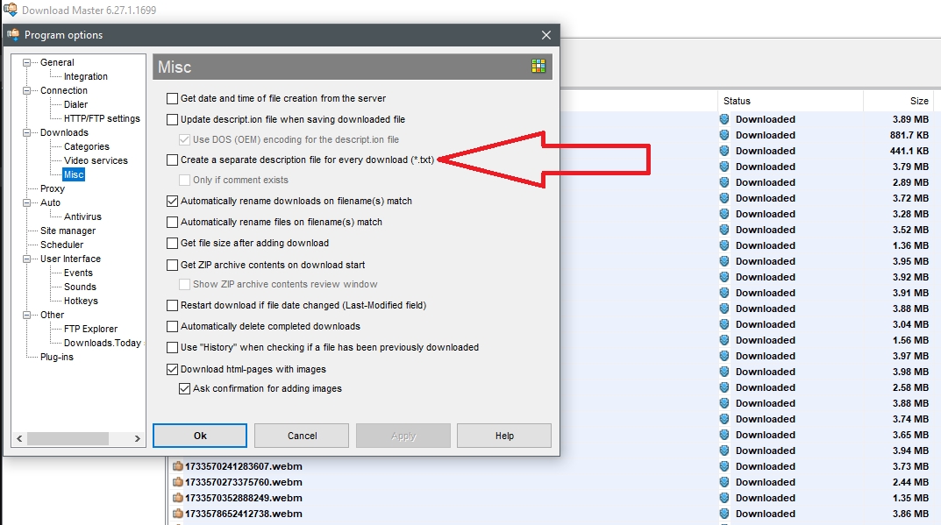Select Hotkeys under User Interface
This screenshot has height=525, width=941.
pyautogui.click(x=81, y=301)
